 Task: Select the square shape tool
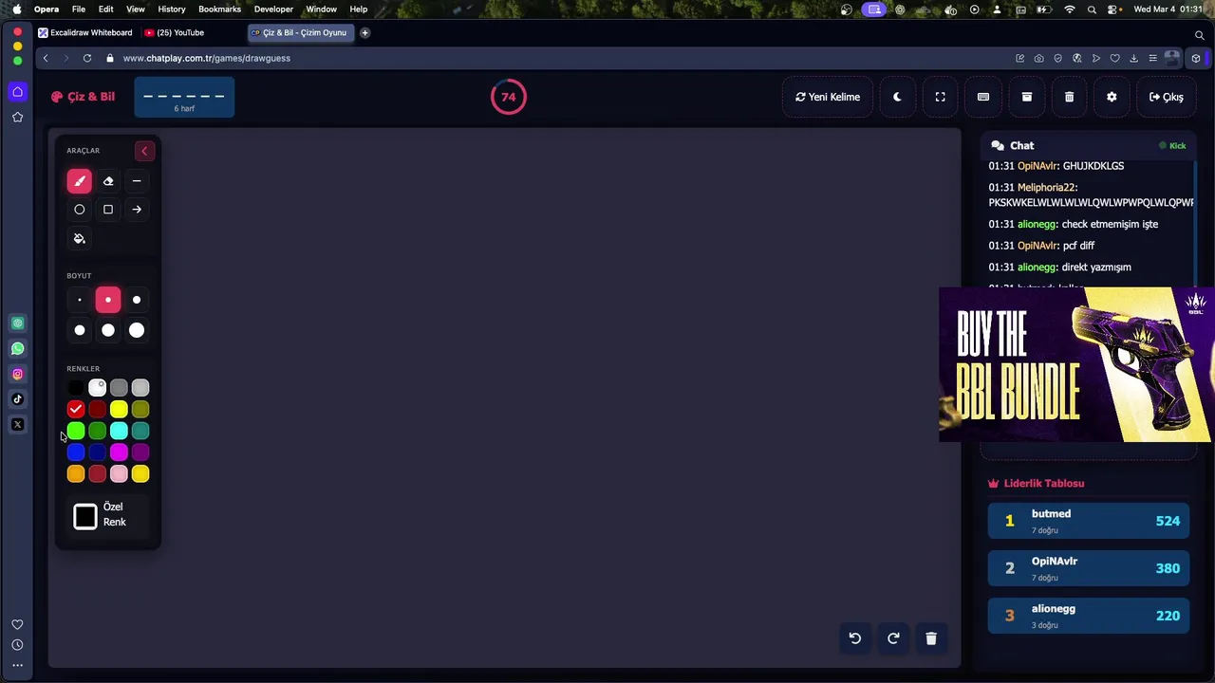click(108, 210)
